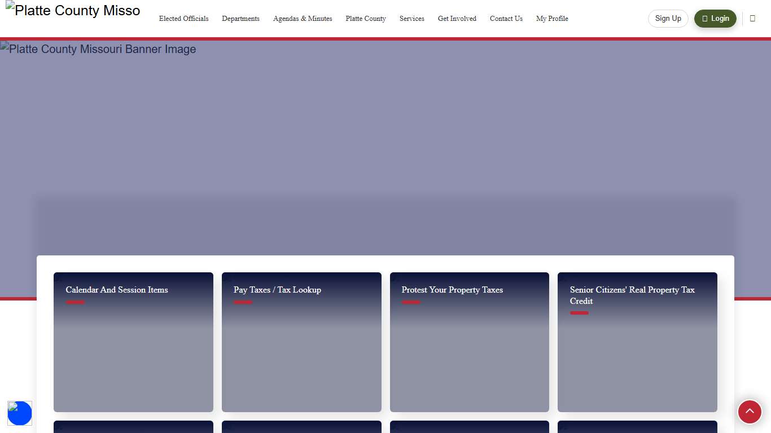Expand the Platte County nav menu
Viewport: 771px width, 433px height.
366,19
